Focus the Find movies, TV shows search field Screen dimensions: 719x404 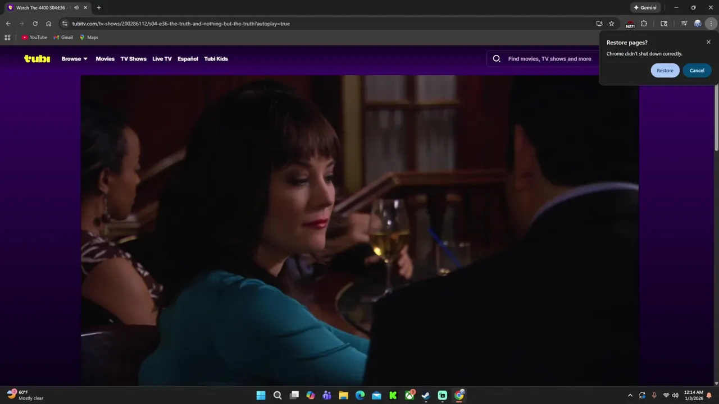(549, 58)
